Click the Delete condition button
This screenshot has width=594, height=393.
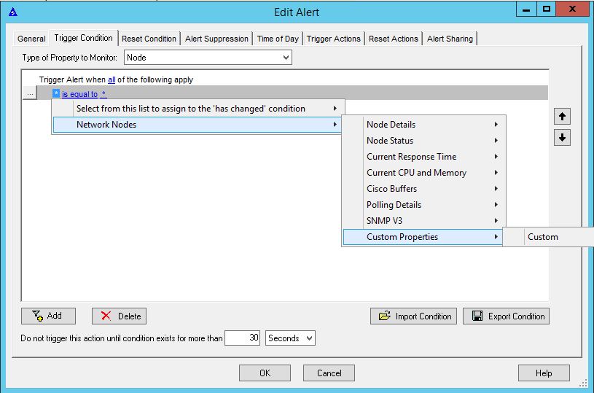click(x=119, y=316)
